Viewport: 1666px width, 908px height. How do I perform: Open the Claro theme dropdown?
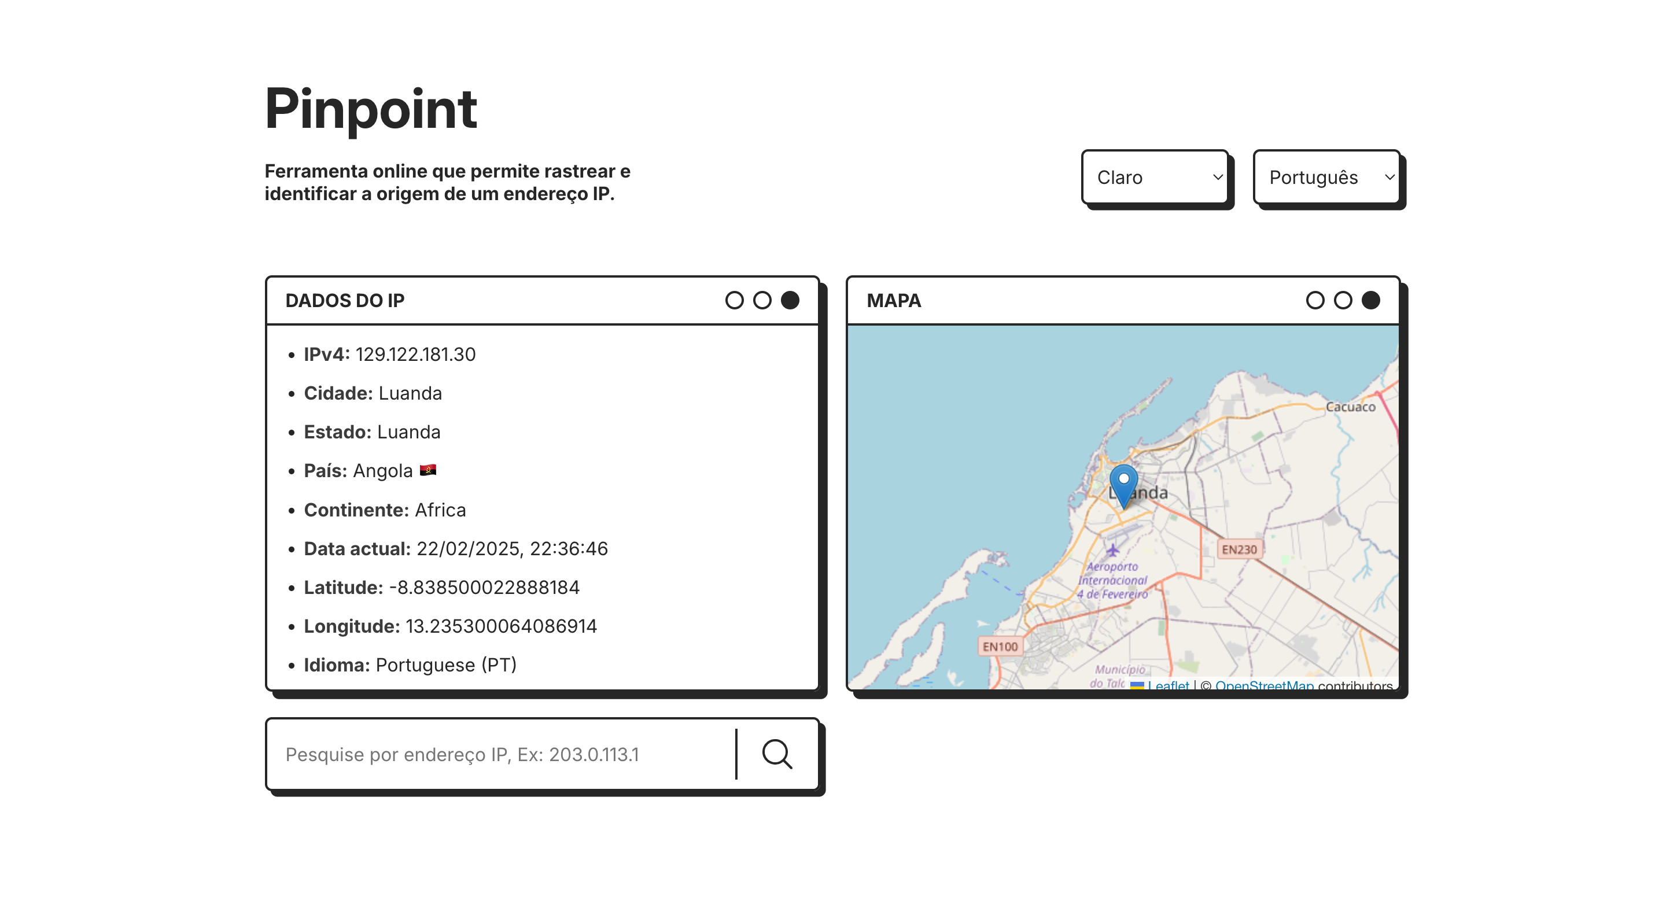pyautogui.click(x=1155, y=177)
